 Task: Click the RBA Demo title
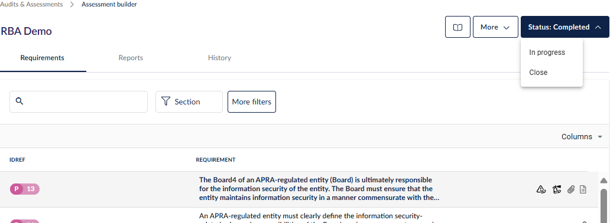coord(26,31)
